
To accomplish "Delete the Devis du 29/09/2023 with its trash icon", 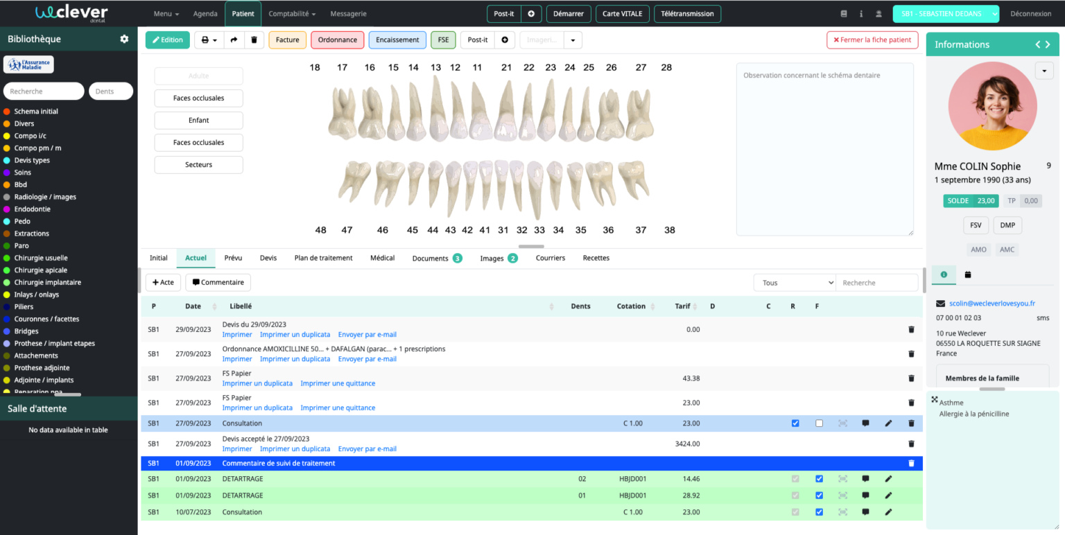I will point(911,329).
